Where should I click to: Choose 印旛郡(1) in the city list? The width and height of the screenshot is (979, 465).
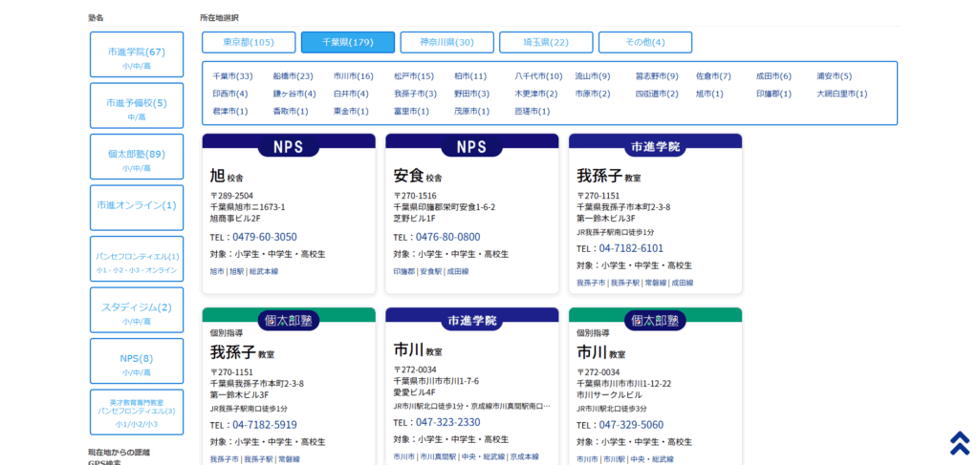click(x=774, y=95)
